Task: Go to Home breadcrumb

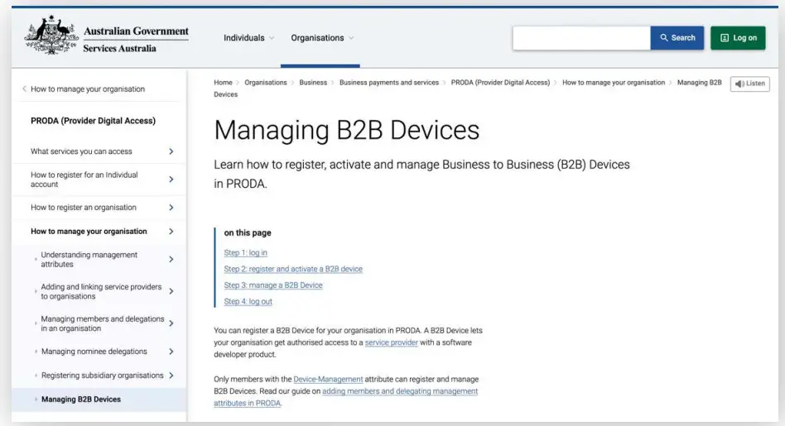Action: (x=223, y=83)
